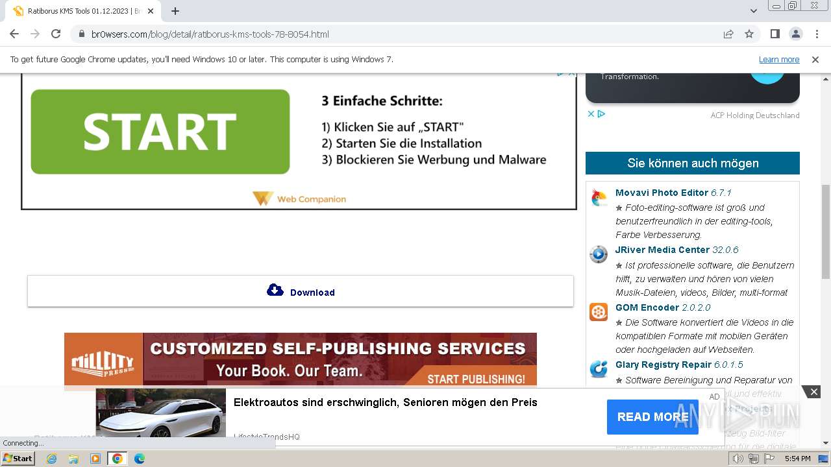This screenshot has width=831, height=467.
Task: Open GOM Encoder link
Action: pos(647,307)
